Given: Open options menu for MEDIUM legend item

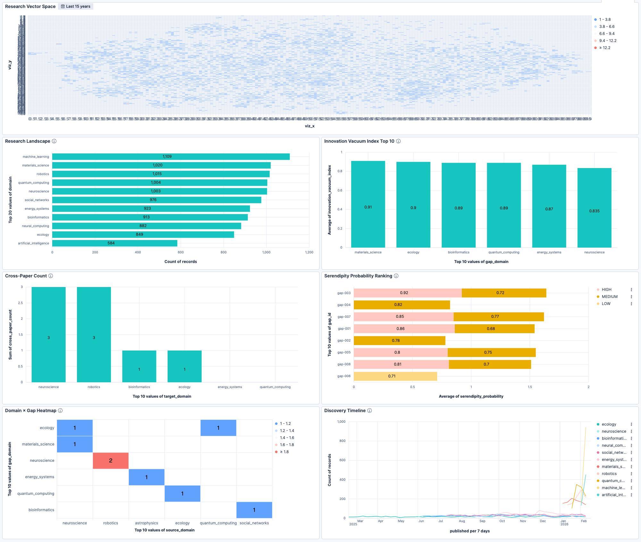Looking at the screenshot, I should [631, 297].
